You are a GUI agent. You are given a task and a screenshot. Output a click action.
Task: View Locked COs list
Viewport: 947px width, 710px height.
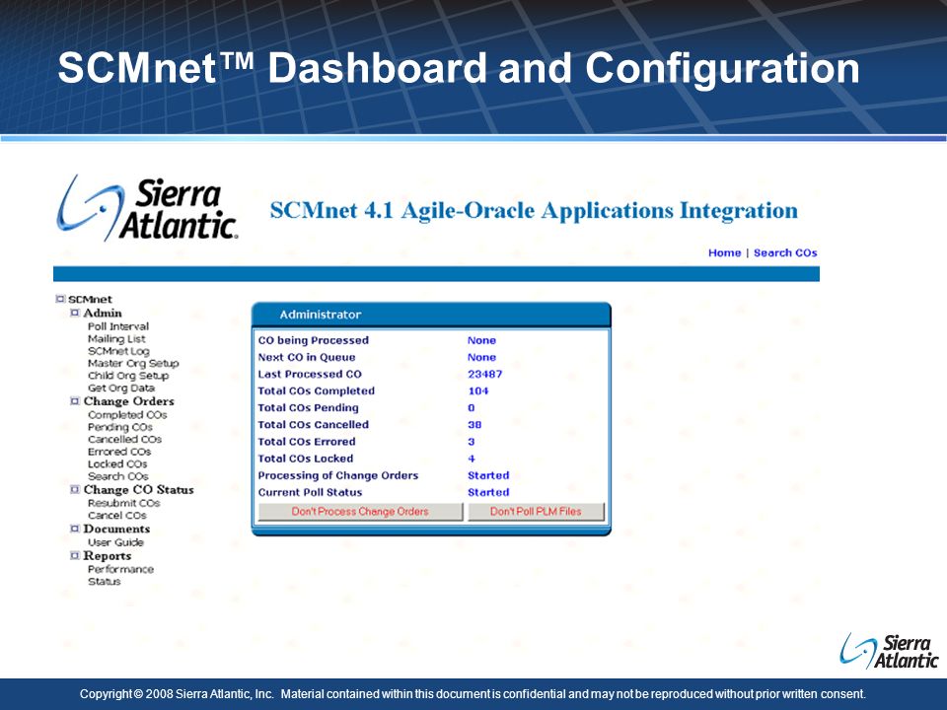pyautogui.click(x=117, y=463)
